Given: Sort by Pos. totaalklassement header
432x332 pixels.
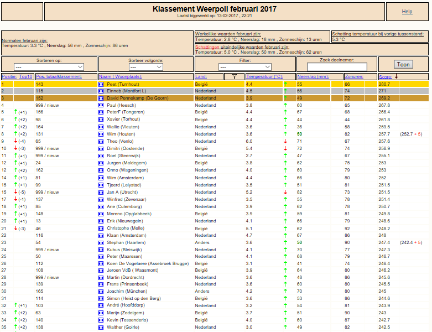Looking at the screenshot, I should tap(59, 76).
